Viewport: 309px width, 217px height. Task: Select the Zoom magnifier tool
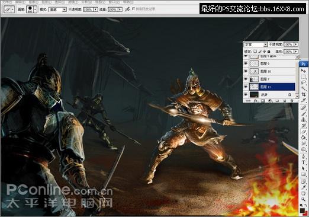click(303, 199)
